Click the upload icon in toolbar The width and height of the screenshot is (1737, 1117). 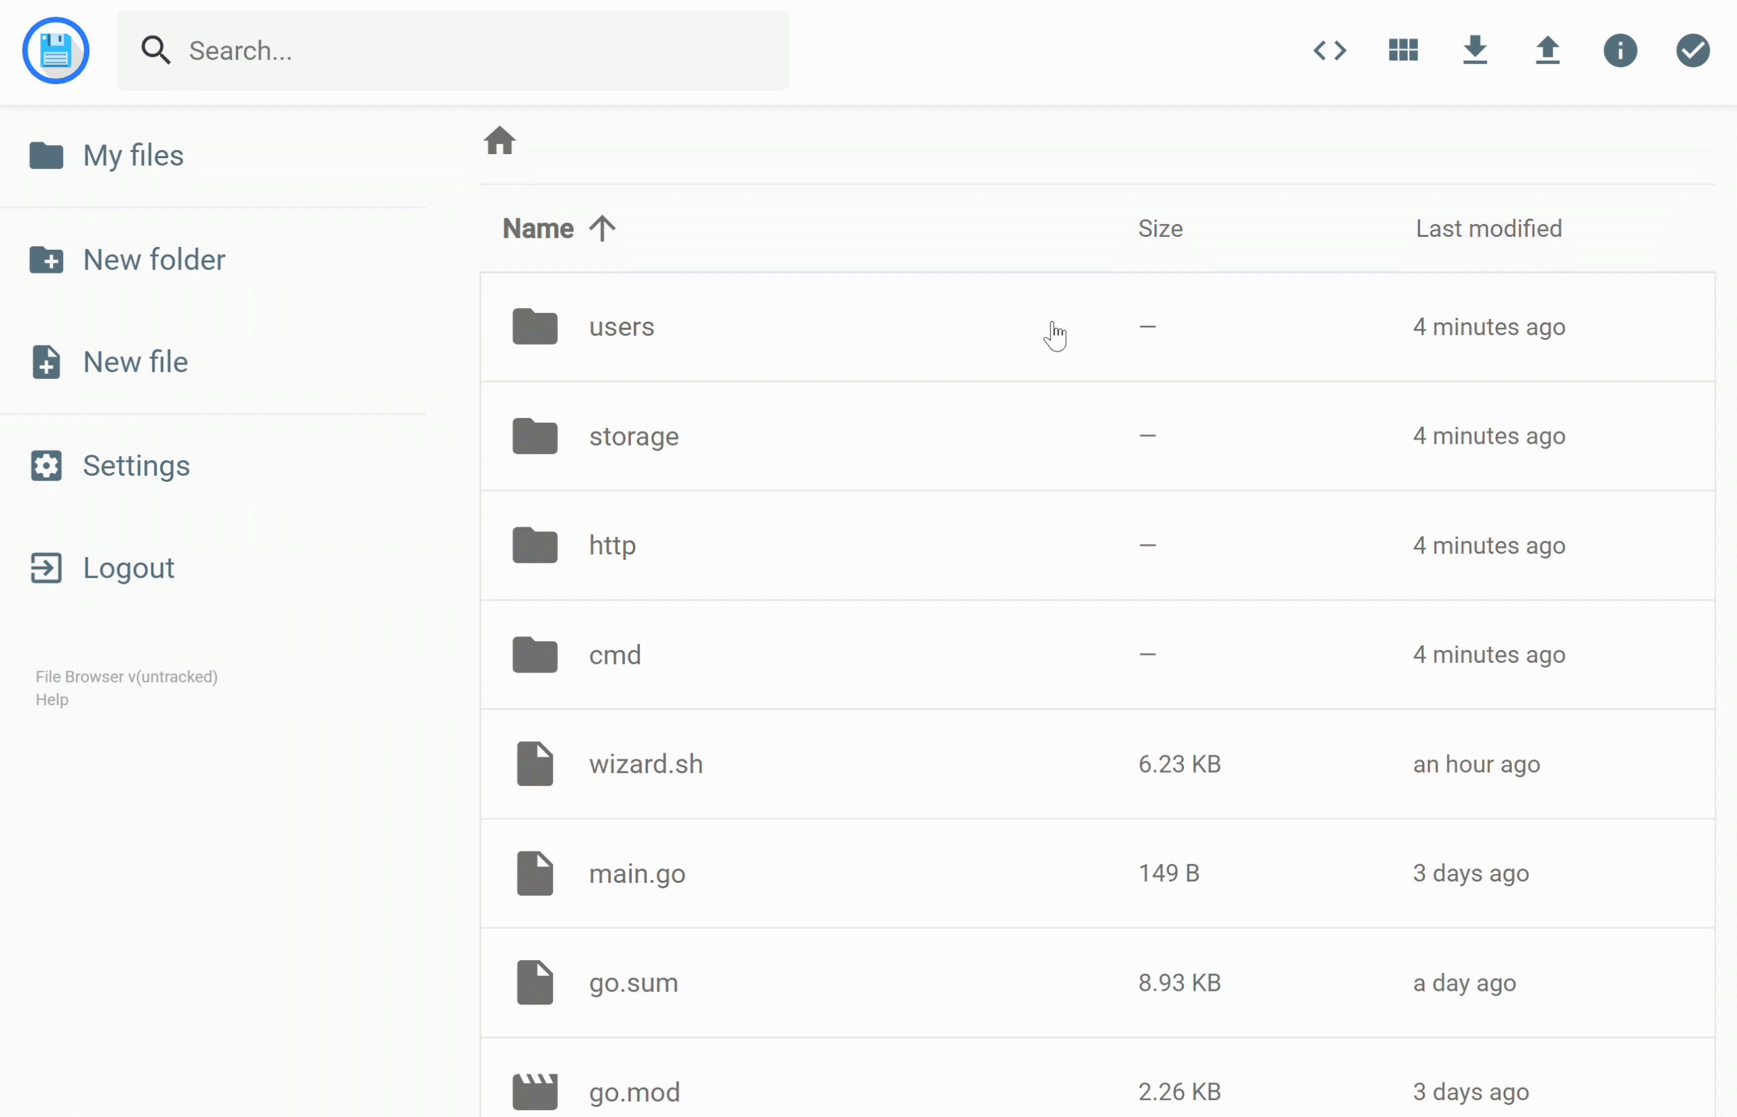point(1547,51)
